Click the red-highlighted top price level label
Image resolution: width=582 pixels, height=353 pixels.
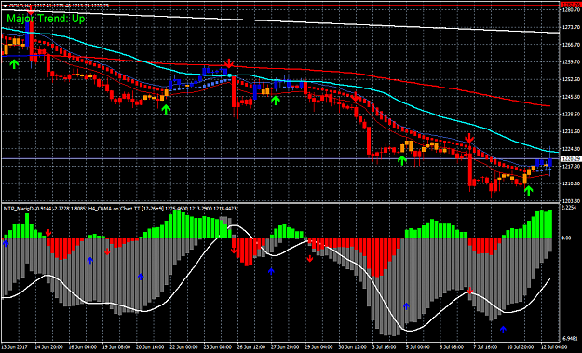click(570, 5)
